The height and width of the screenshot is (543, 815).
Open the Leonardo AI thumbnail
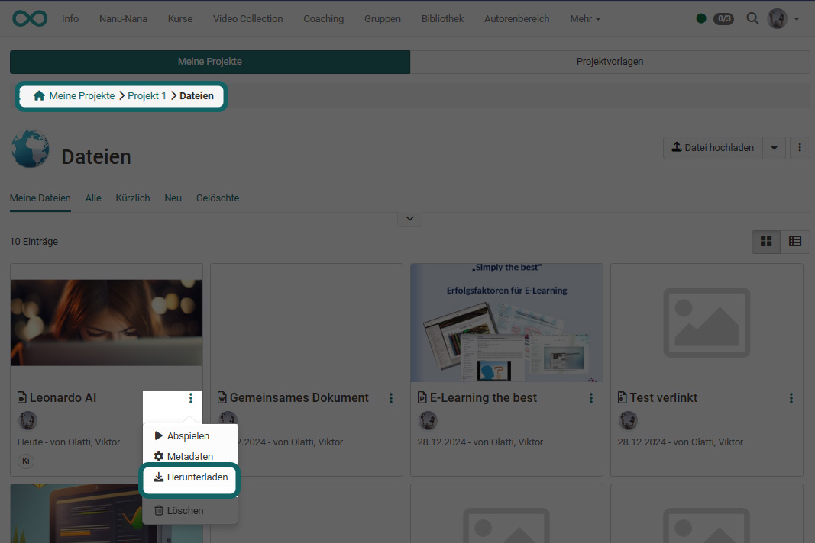point(106,323)
